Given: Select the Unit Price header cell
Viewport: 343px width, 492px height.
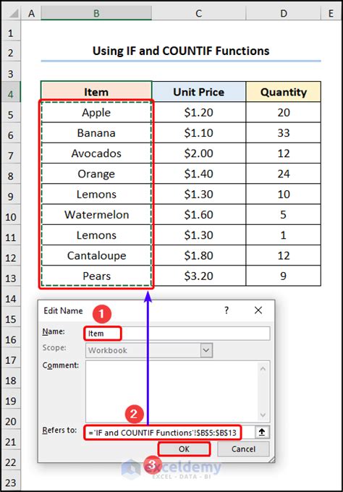Looking at the screenshot, I should pyautogui.click(x=199, y=92).
